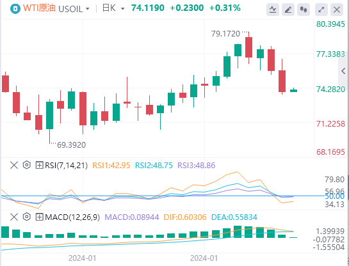The width and height of the screenshot is (349, 266).
Task: Click the WTI round logo icon
Action: pos(15,9)
